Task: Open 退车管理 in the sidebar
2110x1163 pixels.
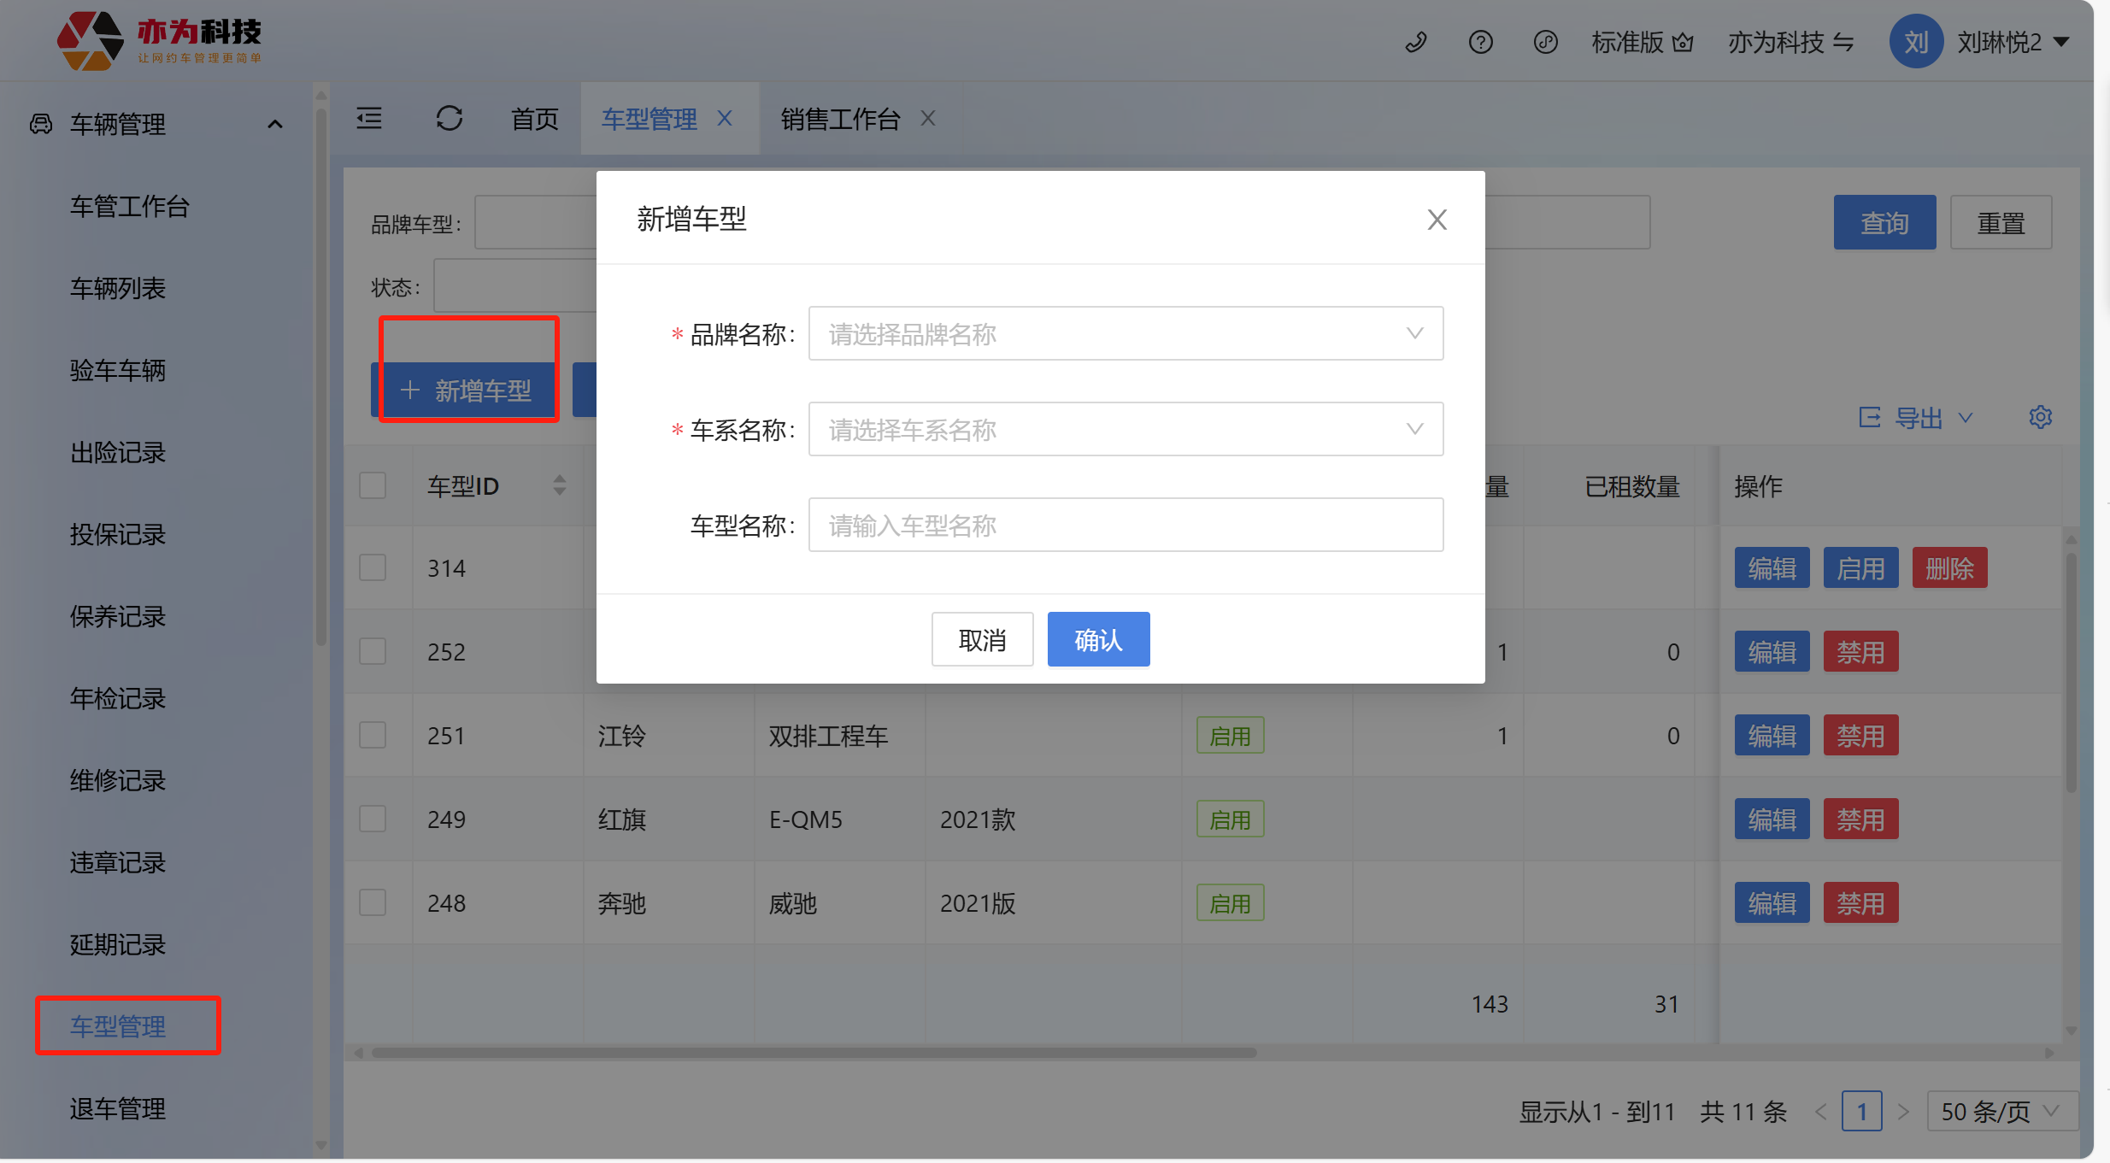Action: (118, 1108)
